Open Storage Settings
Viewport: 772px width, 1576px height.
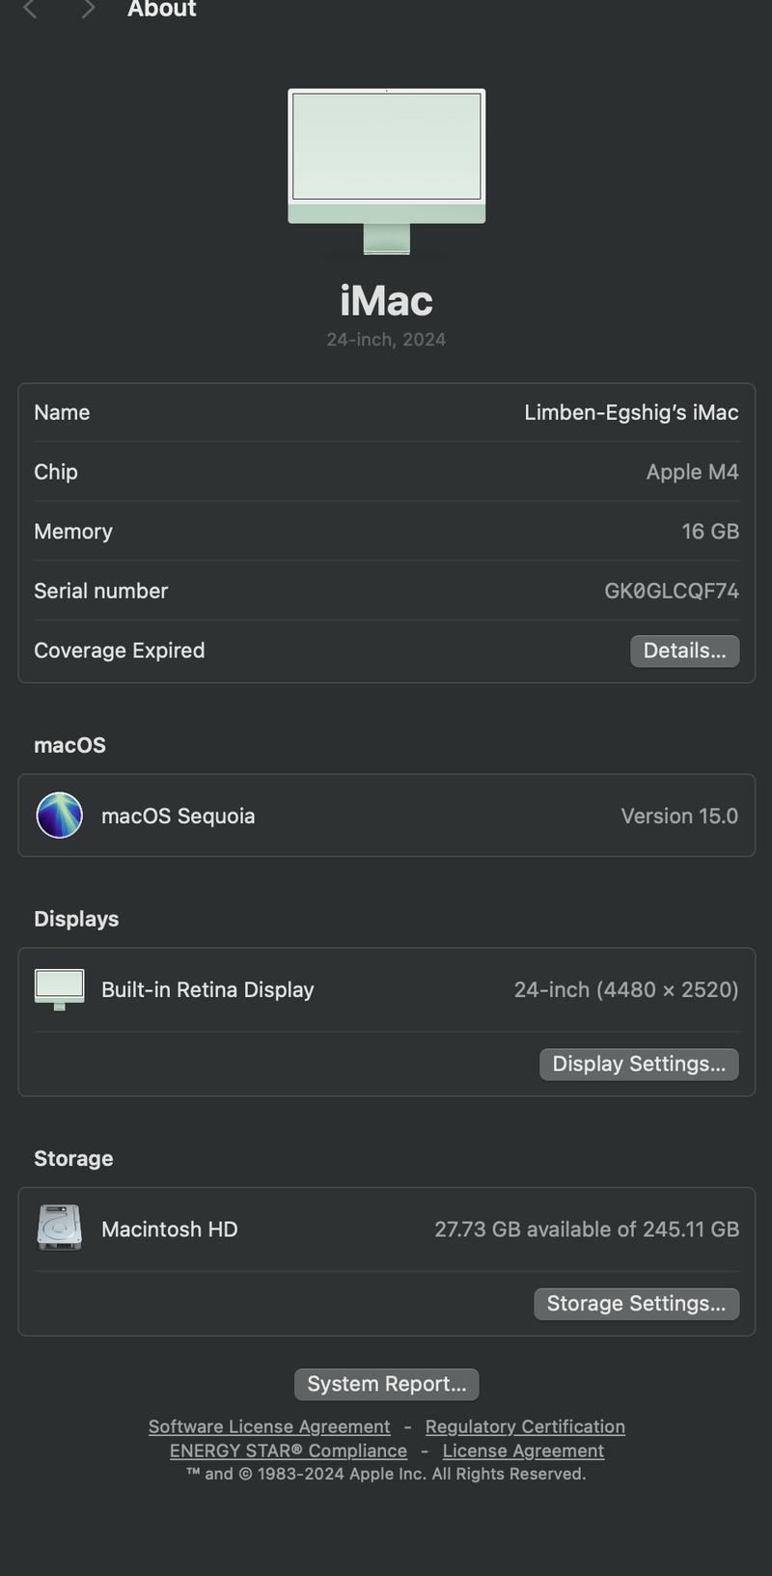point(637,1304)
